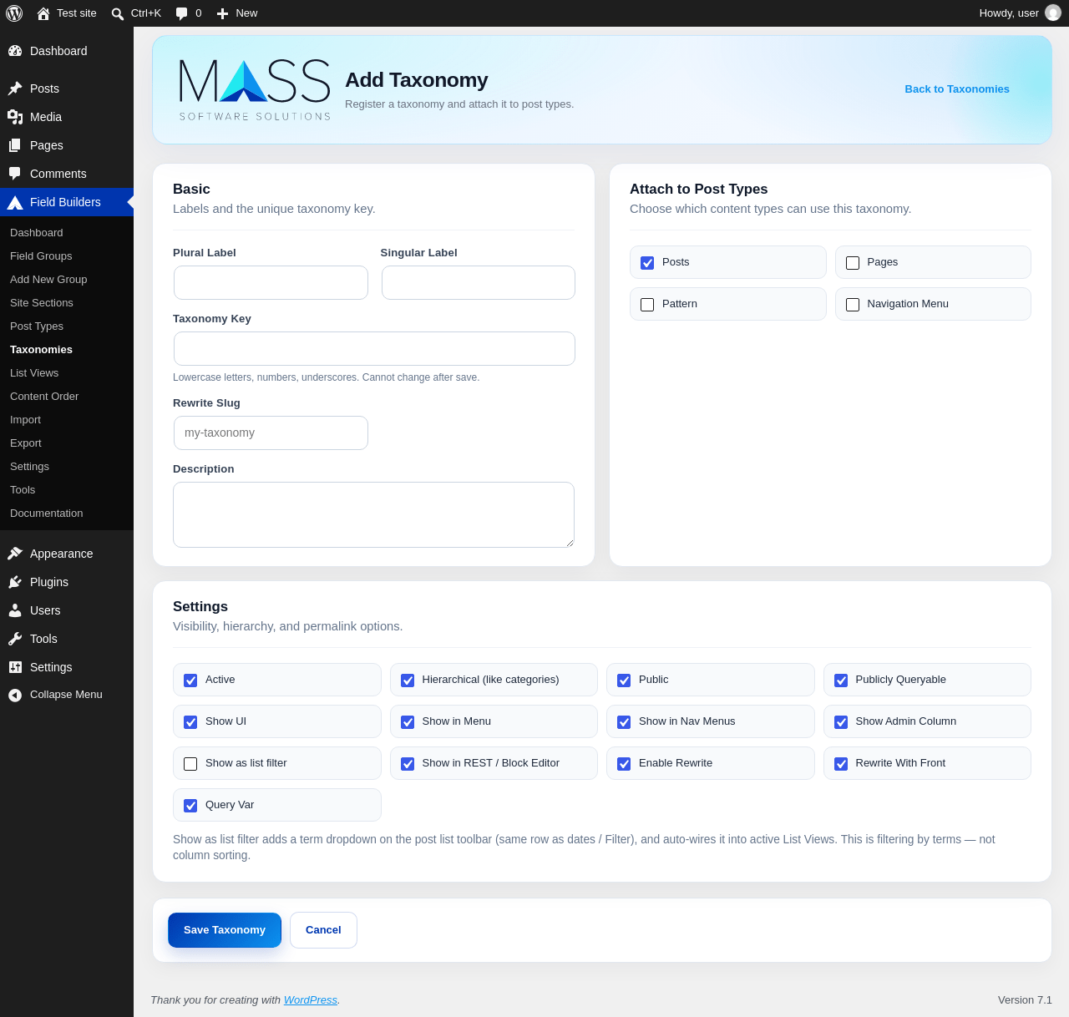
Task: Open the Plugins menu icon
Action: pyautogui.click(x=15, y=582)
